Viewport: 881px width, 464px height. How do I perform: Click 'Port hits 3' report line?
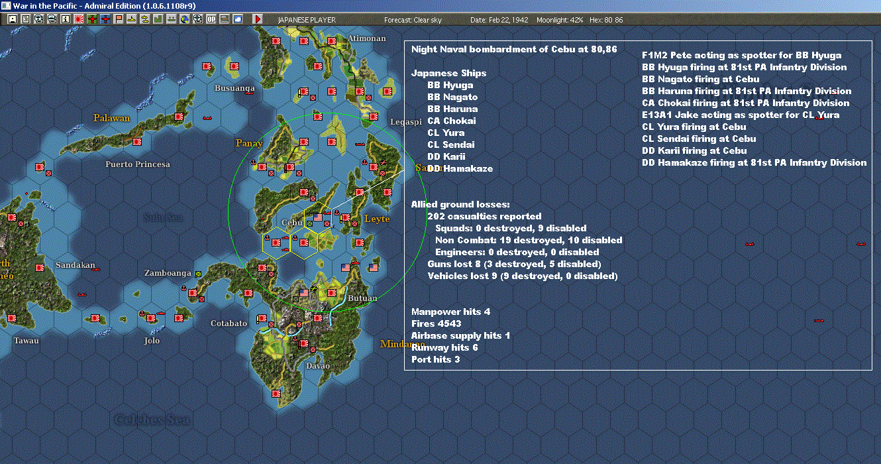(436, 359)
